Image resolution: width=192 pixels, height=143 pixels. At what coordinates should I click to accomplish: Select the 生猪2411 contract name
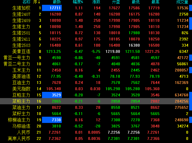tap(21, 39)
